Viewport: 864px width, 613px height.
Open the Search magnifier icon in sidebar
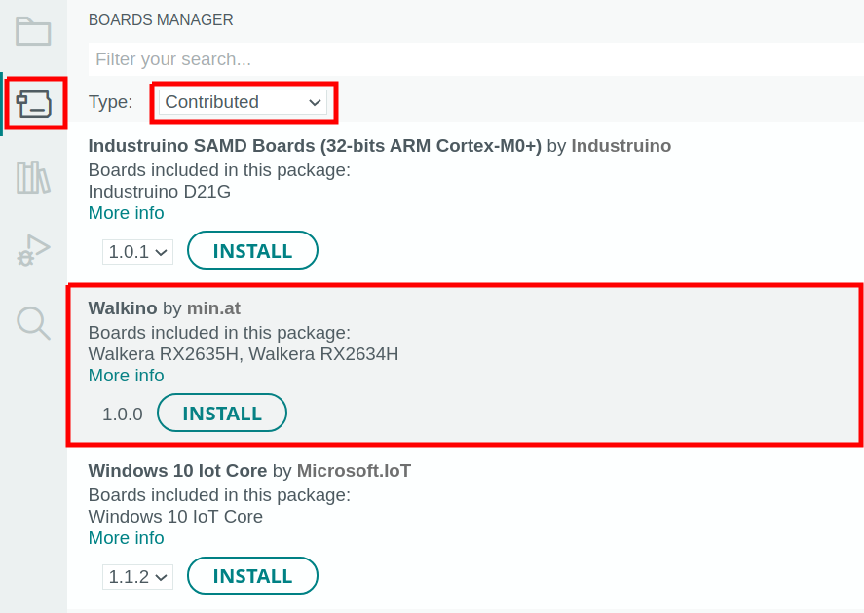(33, 323)
